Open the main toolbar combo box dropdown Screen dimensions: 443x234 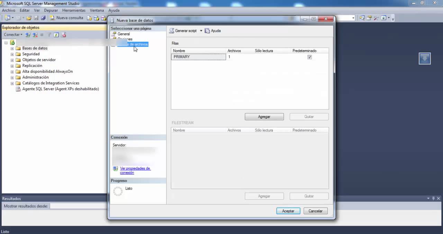pos(353,18)
